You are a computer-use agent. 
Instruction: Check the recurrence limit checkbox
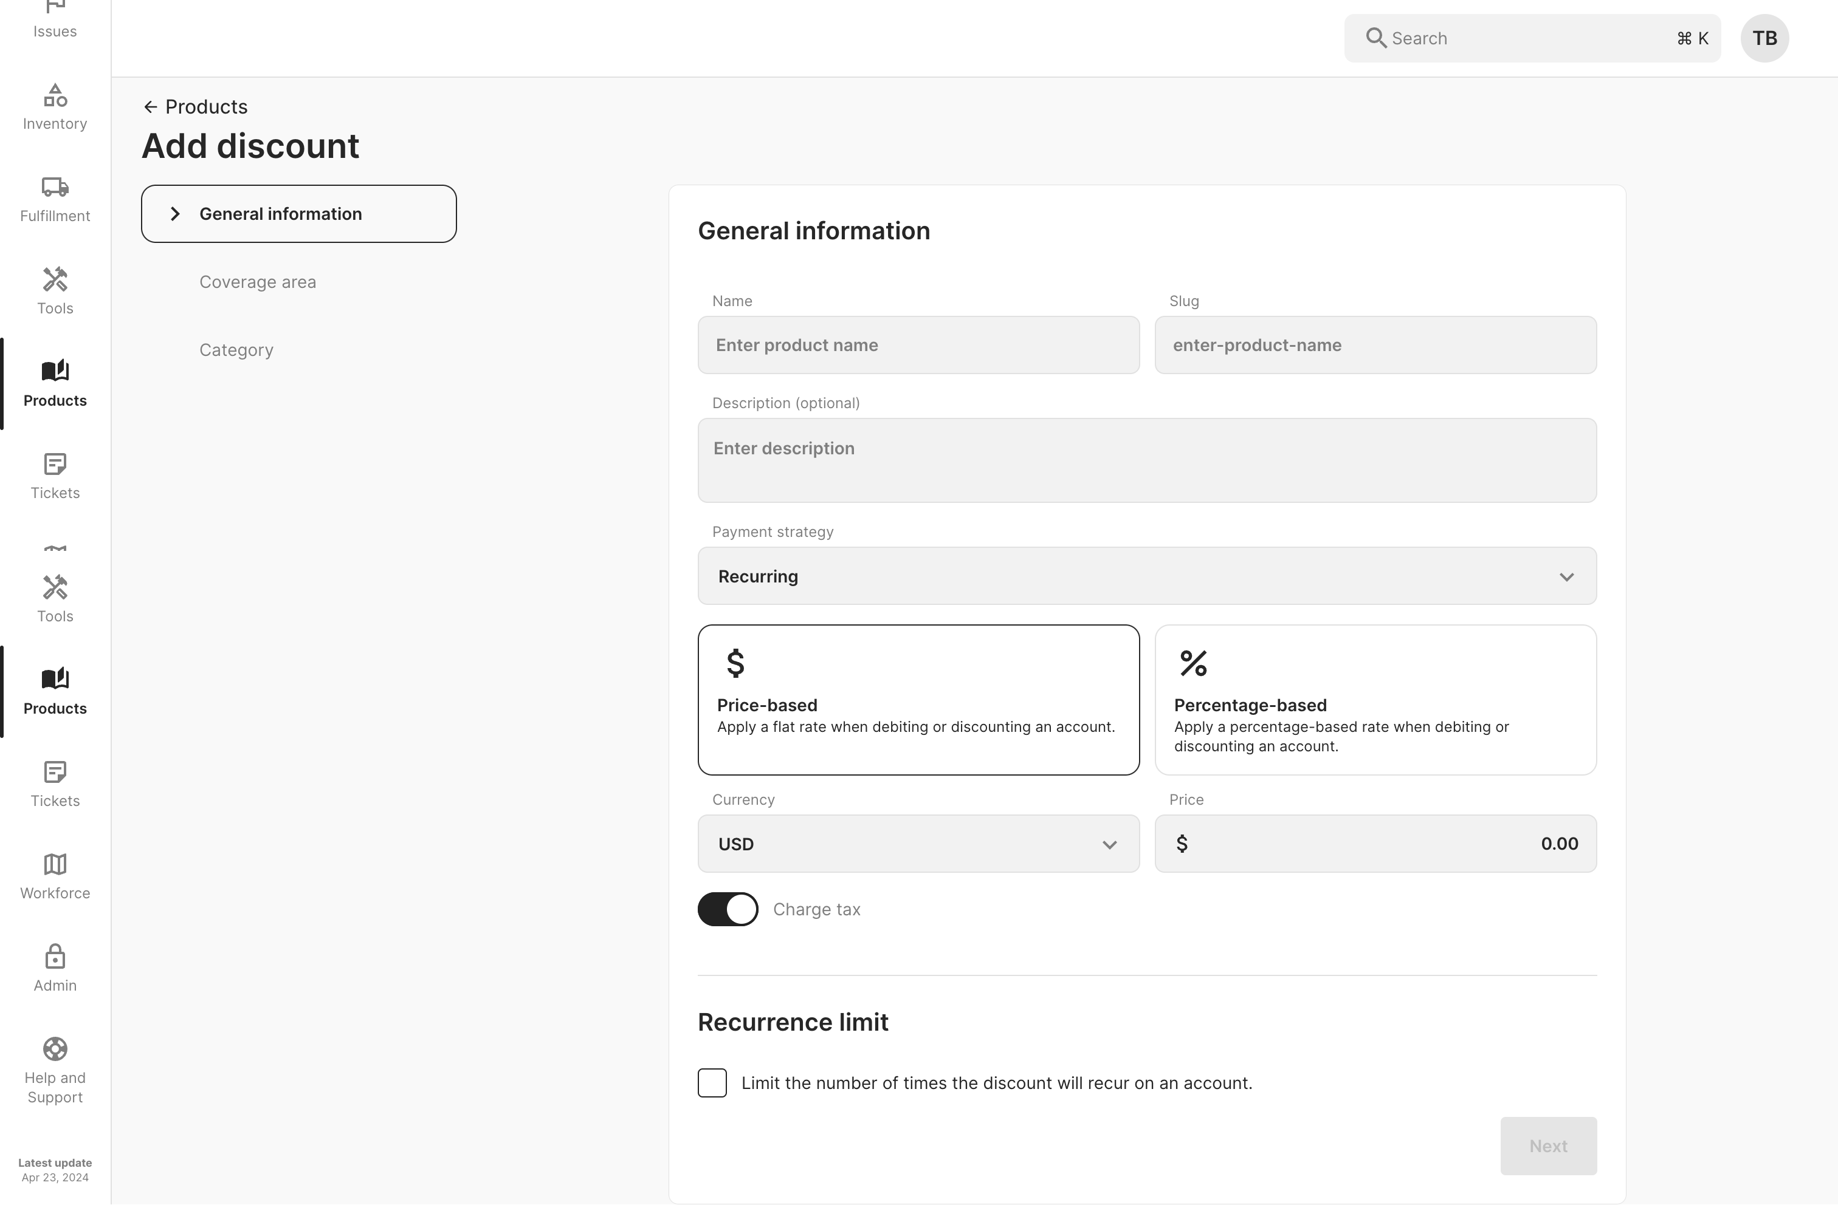tap(712, 1083)
